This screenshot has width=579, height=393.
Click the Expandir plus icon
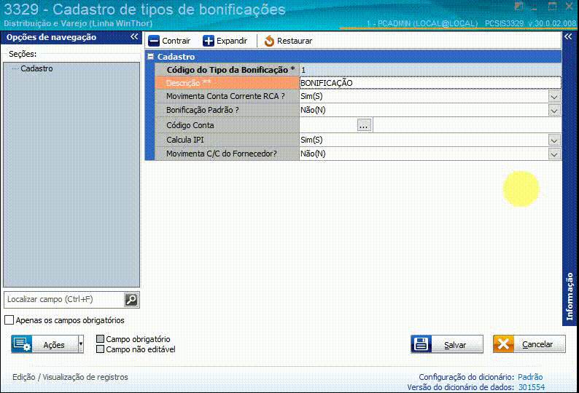tap(209, 41)
